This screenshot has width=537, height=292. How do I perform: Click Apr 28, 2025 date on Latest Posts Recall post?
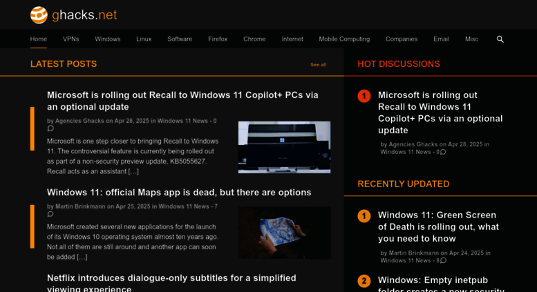[x=132, y=121]
